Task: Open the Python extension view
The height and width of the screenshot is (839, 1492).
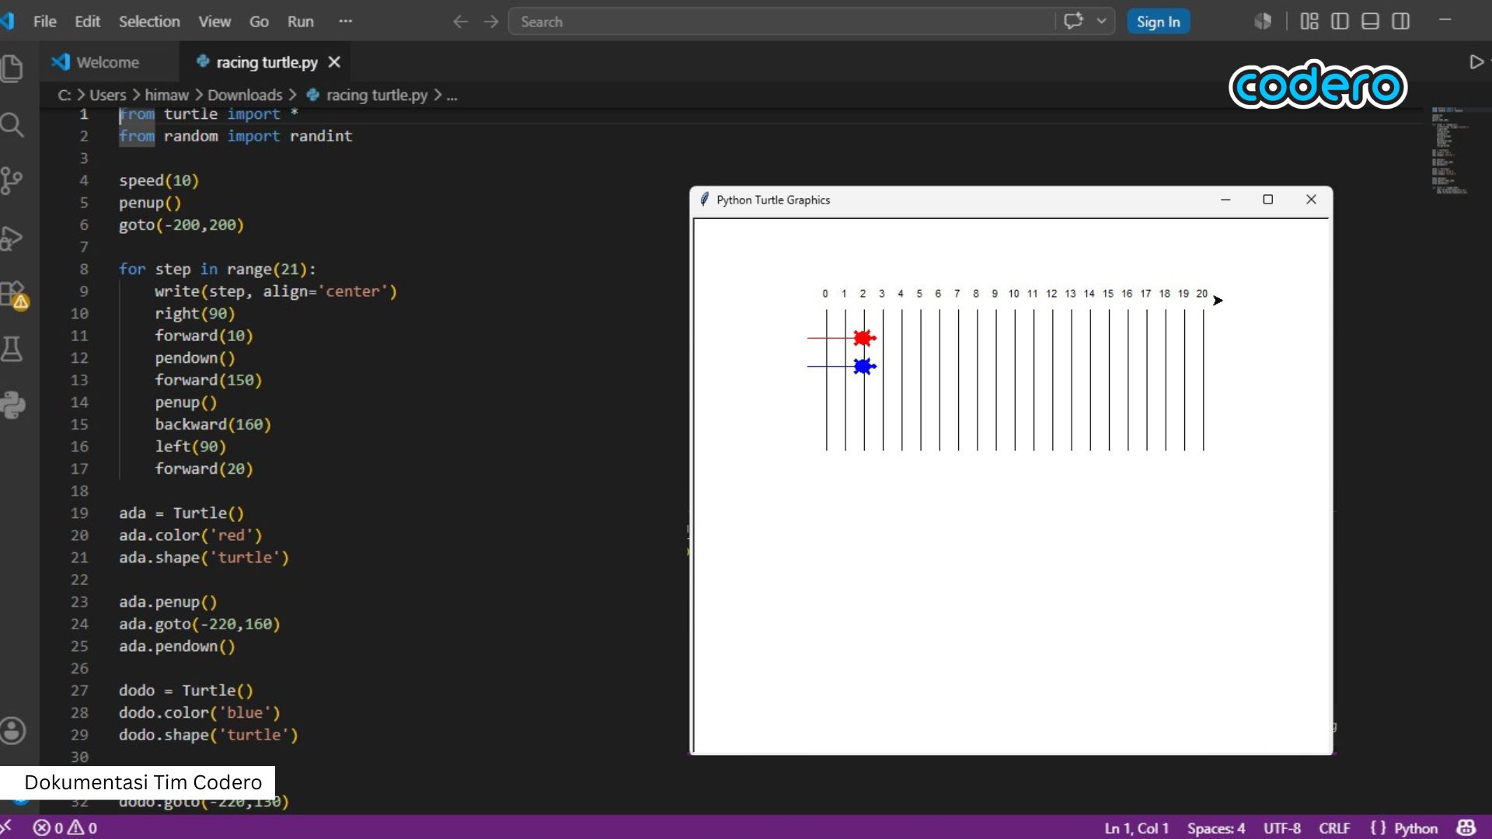Action: click(x=12, y=405)
